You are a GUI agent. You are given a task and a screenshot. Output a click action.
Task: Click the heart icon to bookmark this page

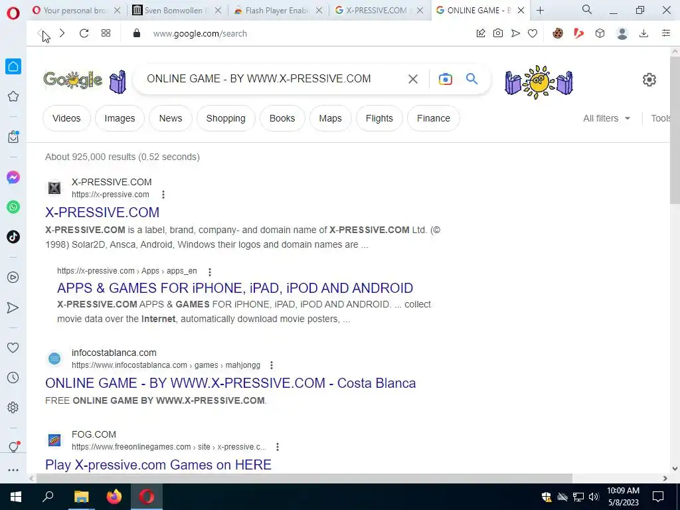[x=533, y=33]
